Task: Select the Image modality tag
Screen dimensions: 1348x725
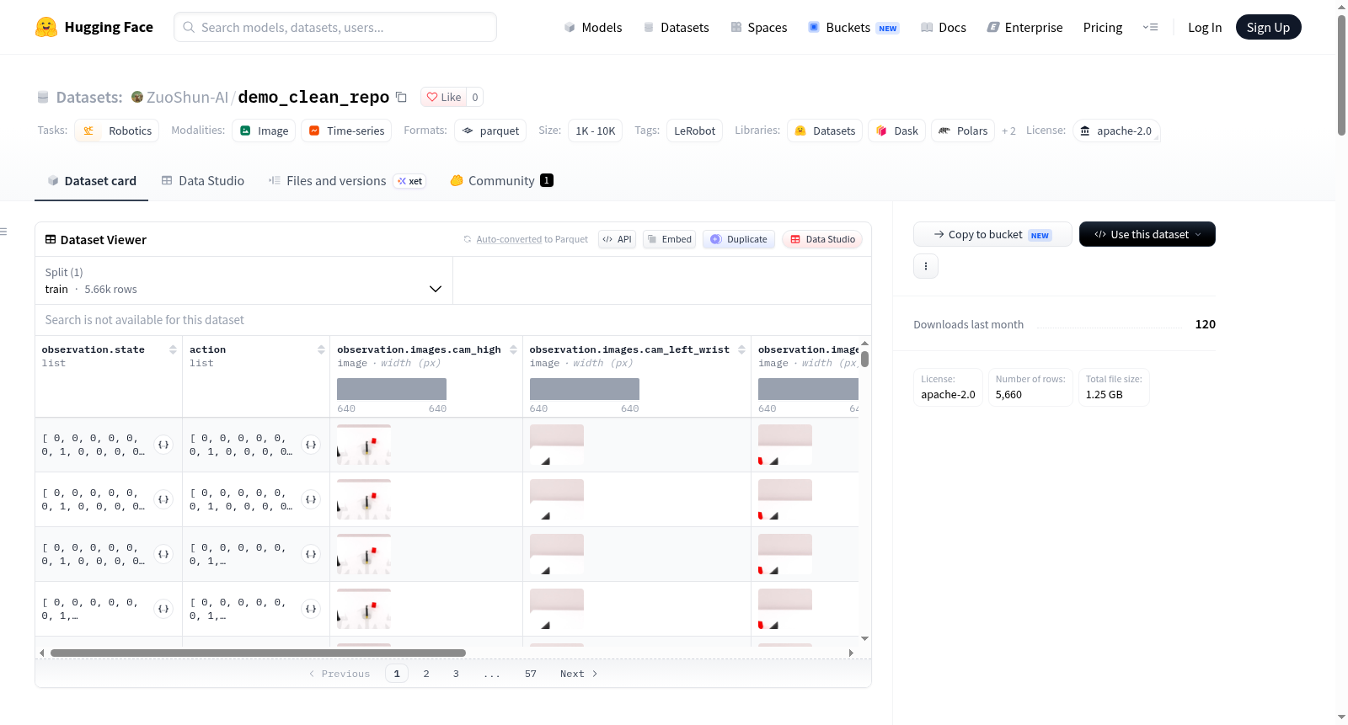Action: tap(265, 131)
